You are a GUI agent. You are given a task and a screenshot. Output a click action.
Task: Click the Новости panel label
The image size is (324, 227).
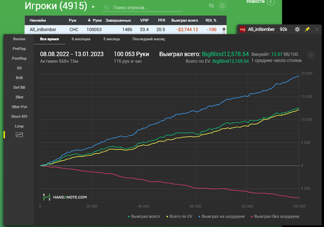255,2
